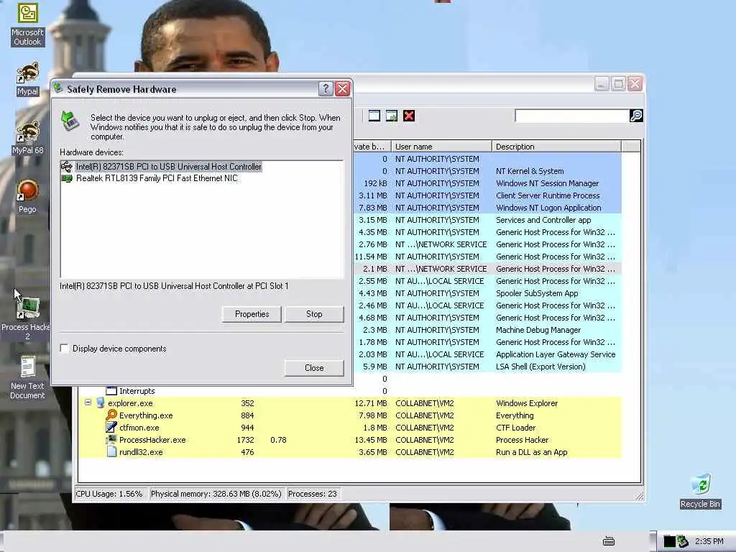This screenshot has width=736, height=552.
Task: Click the Windows Explorer description cell
Action: click(x=527, y=402)
